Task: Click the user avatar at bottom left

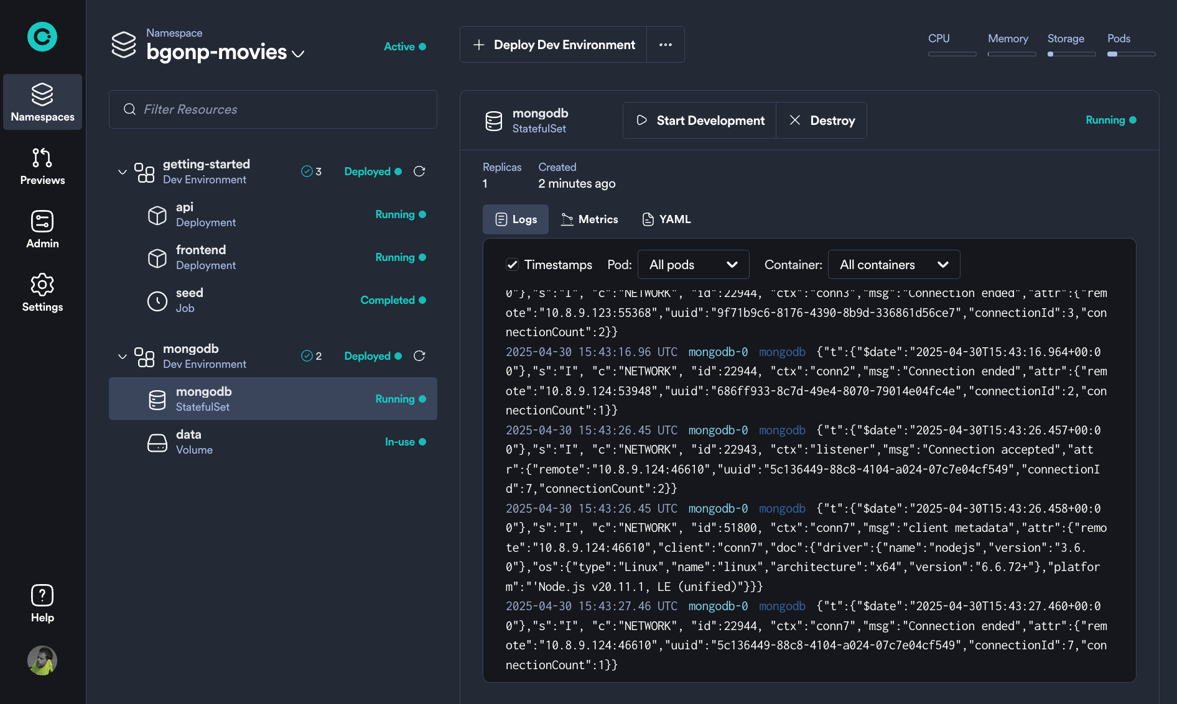Action: (42, 661)
